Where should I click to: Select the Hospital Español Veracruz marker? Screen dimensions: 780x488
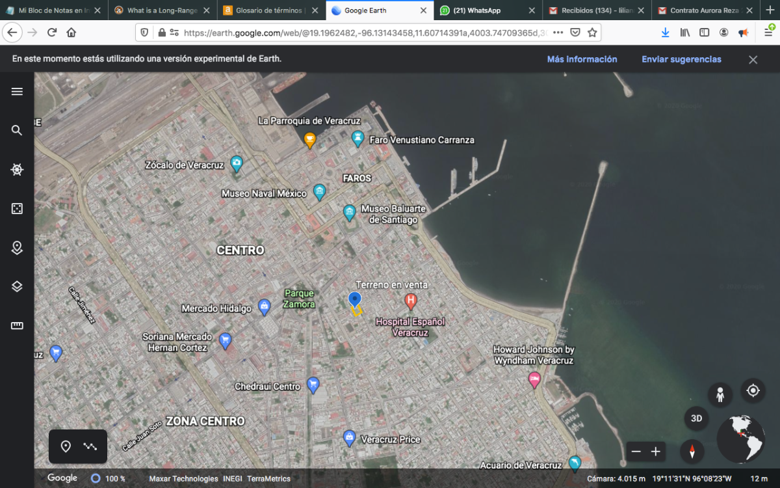pyautogui.click(x=410, y=301)
